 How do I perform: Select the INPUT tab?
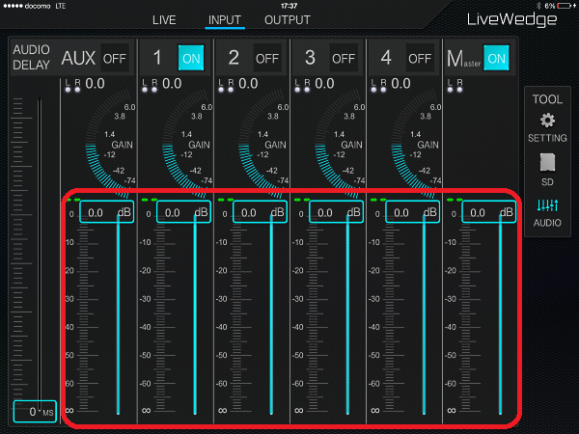(225, 20)
